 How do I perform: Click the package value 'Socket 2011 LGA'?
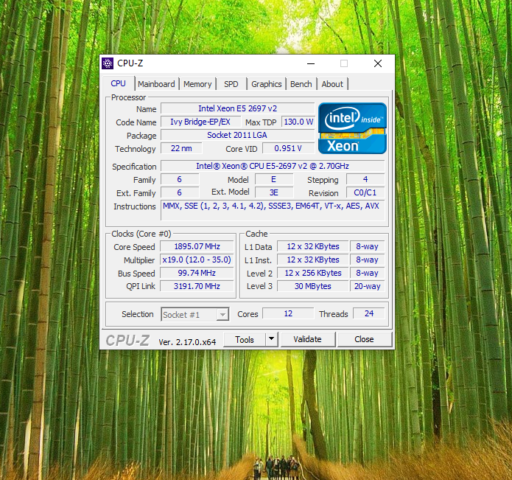click(238, 135)
